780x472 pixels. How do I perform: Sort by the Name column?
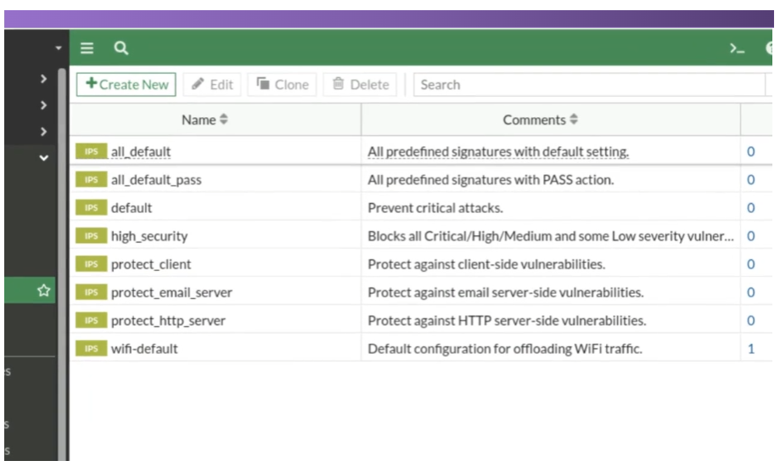(x=205, y=120)
